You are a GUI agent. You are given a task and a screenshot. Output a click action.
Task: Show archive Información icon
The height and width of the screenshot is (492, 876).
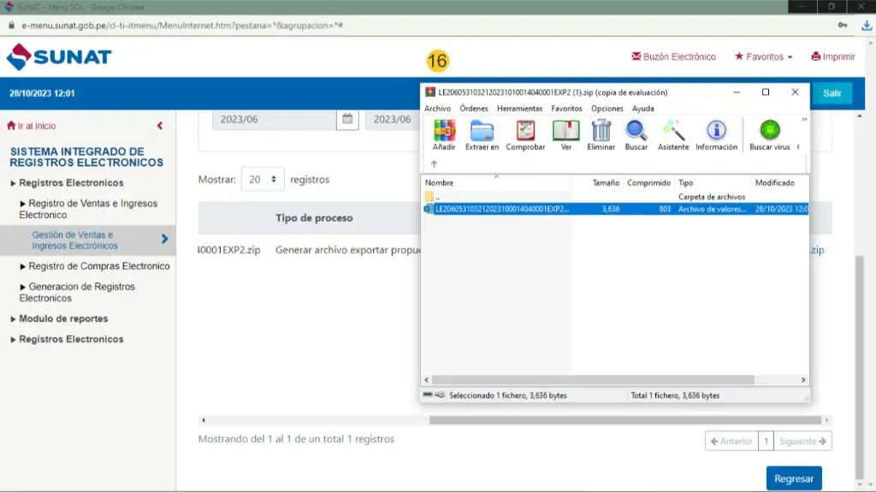click(x=716, y=131)
